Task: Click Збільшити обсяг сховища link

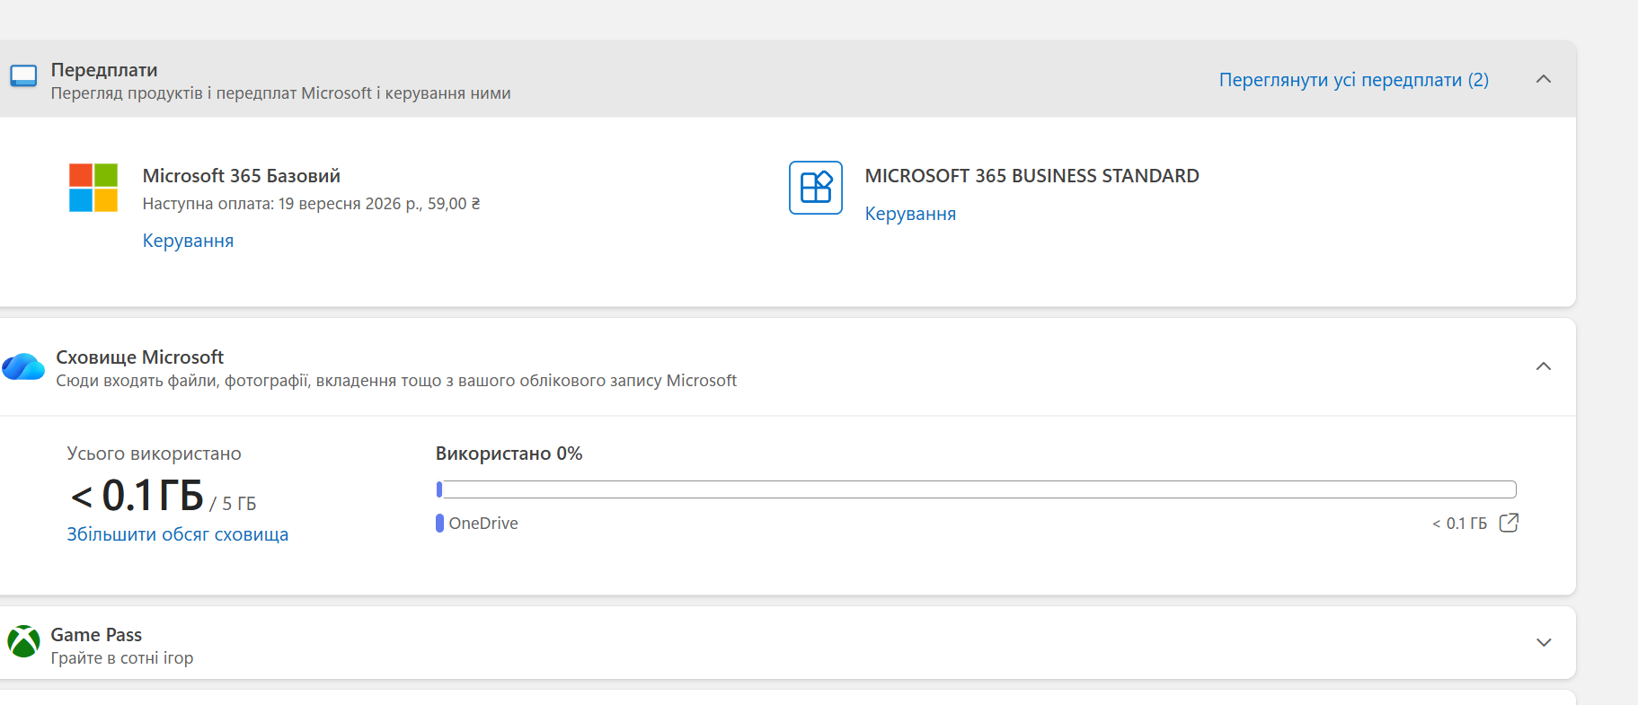Action: (x=177, y=534)
